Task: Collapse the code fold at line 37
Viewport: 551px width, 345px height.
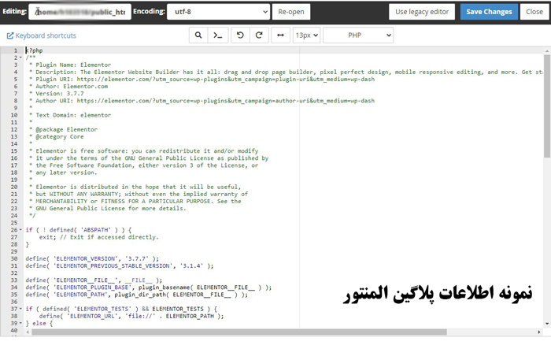Action: pyautogui.click(x=20, y=309)
